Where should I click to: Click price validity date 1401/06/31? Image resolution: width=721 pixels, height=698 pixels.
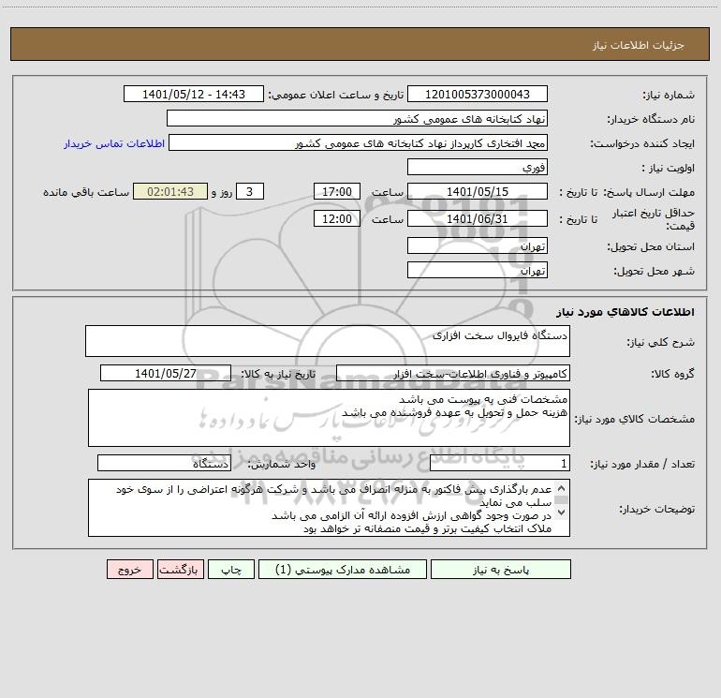[x=478, y=218]
